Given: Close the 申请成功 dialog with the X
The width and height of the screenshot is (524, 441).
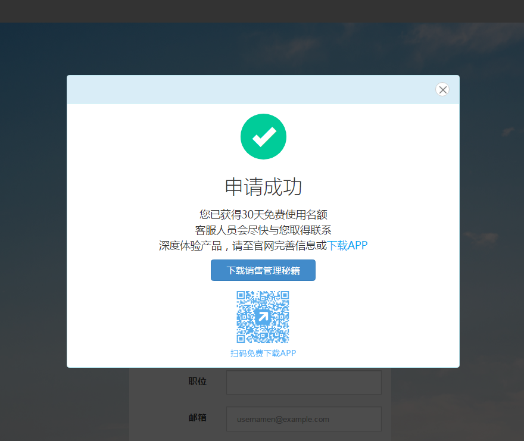Looking at the screenshot, I should 442,89.
